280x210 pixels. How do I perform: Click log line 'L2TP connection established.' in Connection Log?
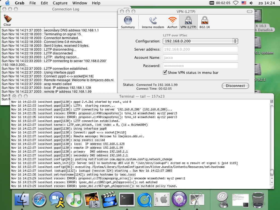[66, 69]
